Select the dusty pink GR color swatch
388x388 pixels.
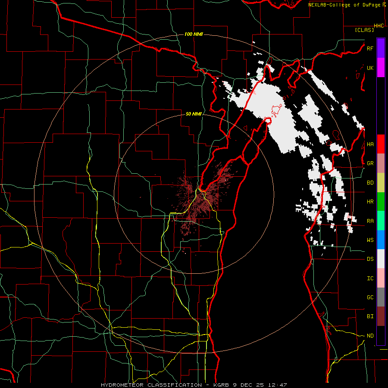[x=381, y=163]
